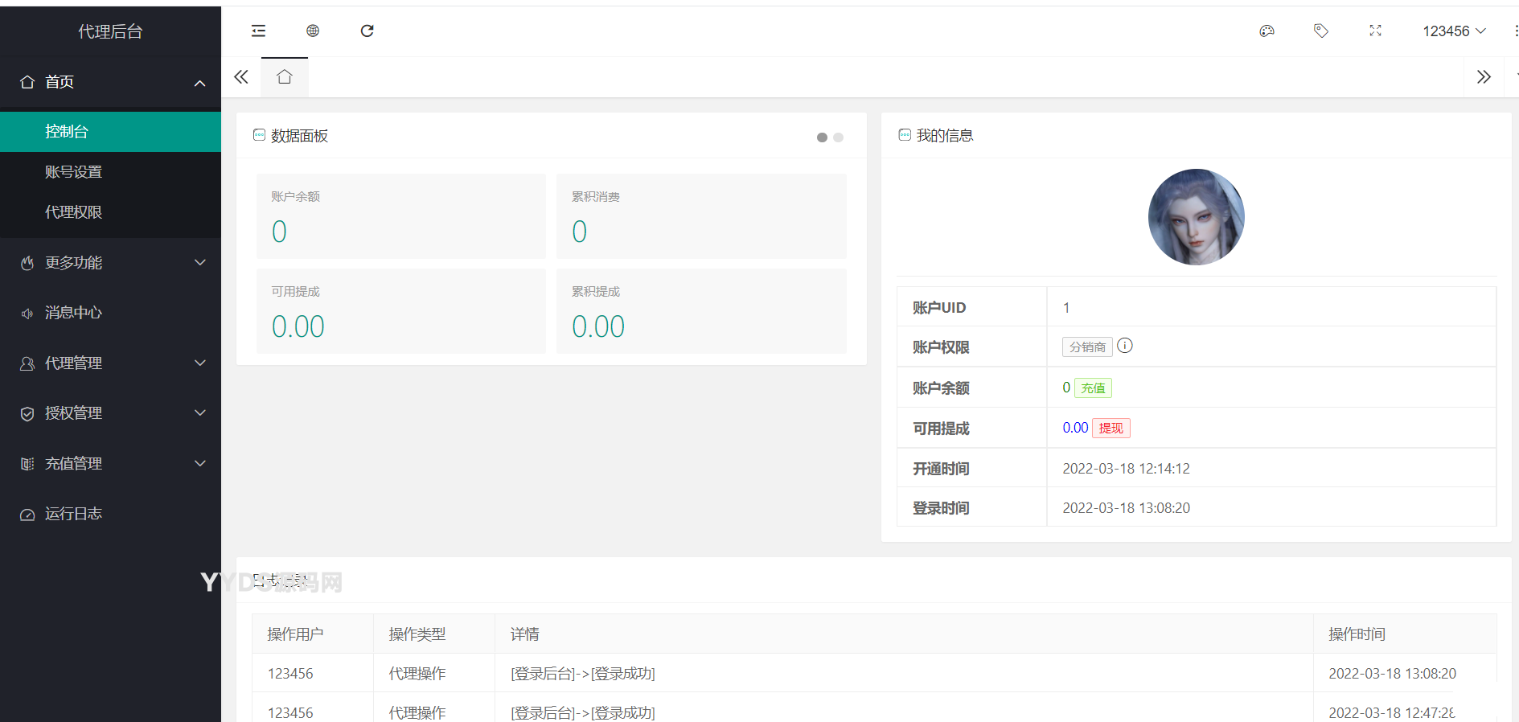Viewport: 1519px width, 722px height.
Task: Expand the 授权管理 sidebar menu
Action: tap(110, 413)
